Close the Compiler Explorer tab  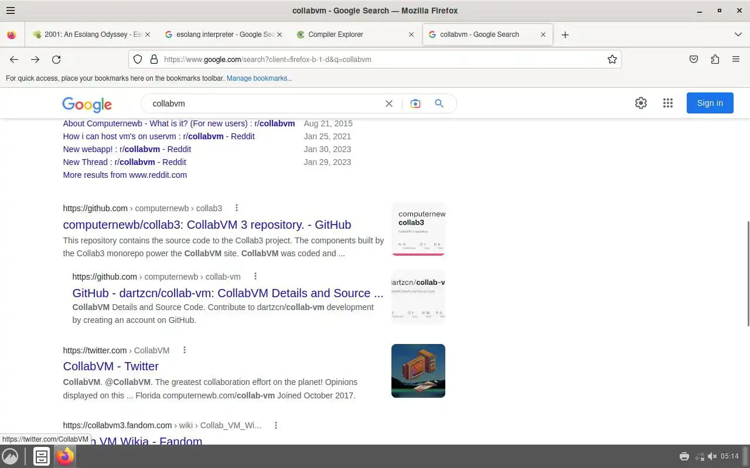[x=411, y=35]
